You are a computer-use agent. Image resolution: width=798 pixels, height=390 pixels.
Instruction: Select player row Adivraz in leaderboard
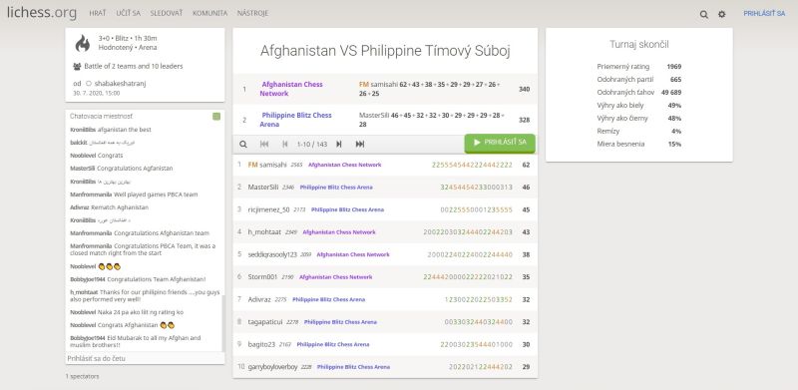pos(385,299)
